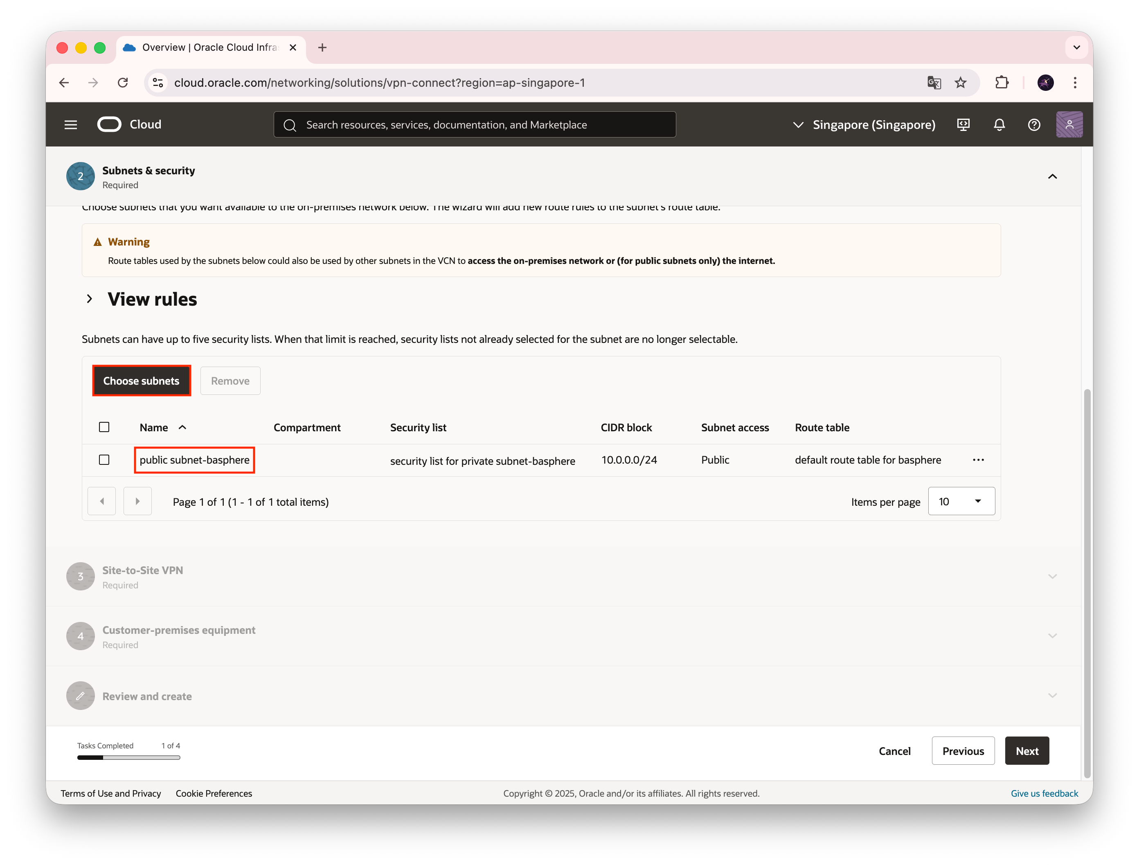Open the notifications bell
Viewport: 1139px width, 865px height.
point(999,125)
